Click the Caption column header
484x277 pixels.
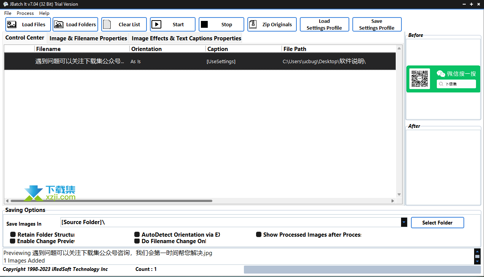(x=244, y=49)
